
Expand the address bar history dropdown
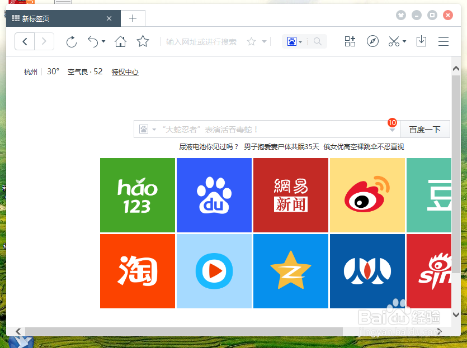(264, 42)
